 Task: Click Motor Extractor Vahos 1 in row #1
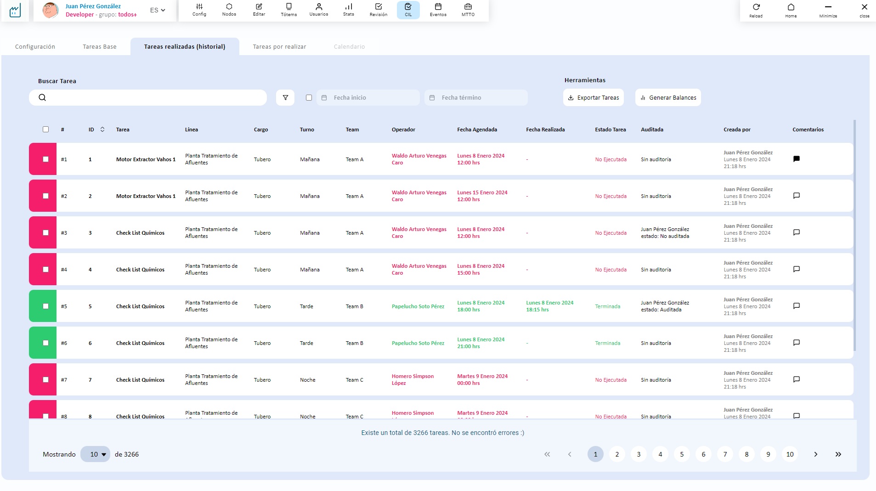pos(146,159)
